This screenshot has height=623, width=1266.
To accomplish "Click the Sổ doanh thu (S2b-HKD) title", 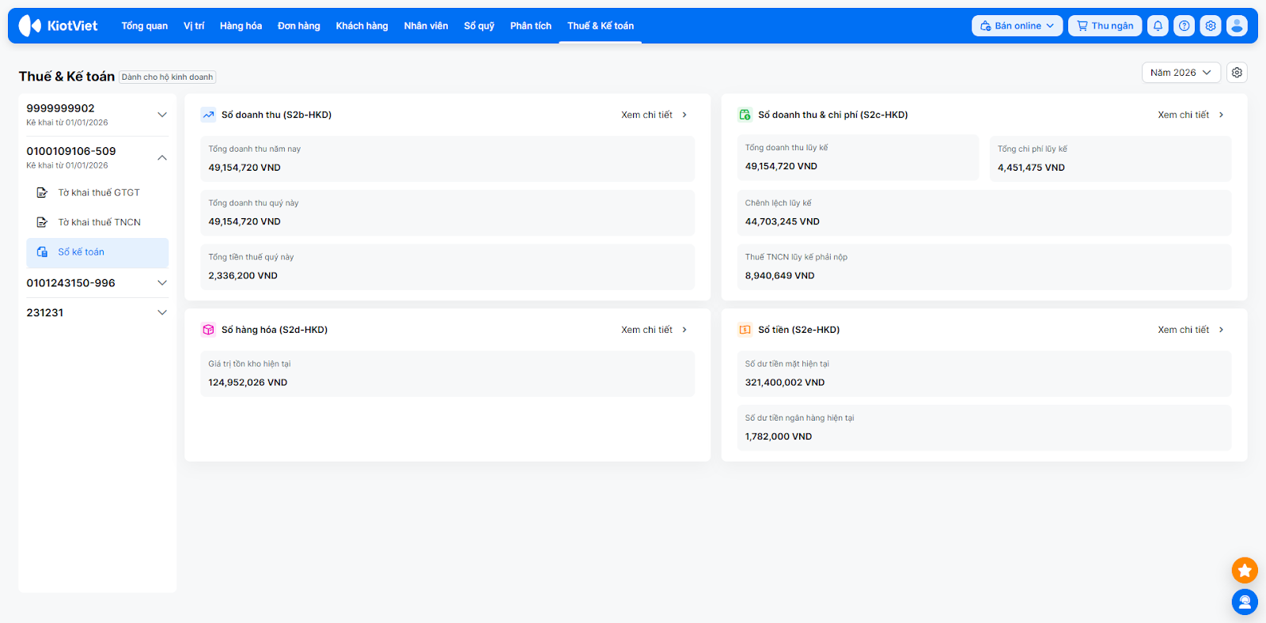I will 276,115.
